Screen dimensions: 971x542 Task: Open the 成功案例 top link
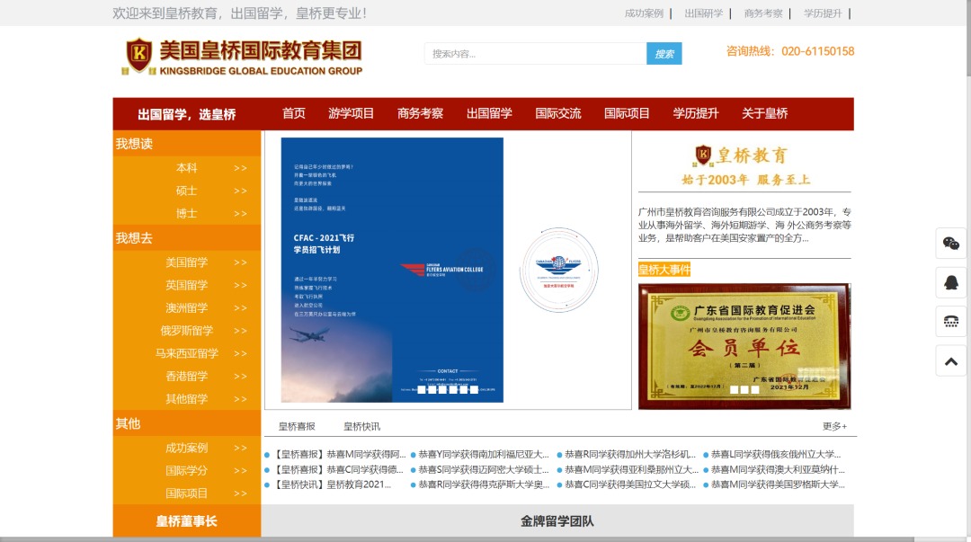point(644,13)
